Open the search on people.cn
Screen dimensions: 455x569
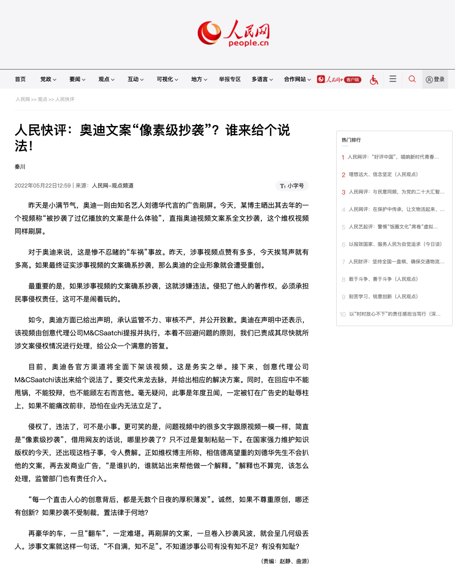(412, 79)
